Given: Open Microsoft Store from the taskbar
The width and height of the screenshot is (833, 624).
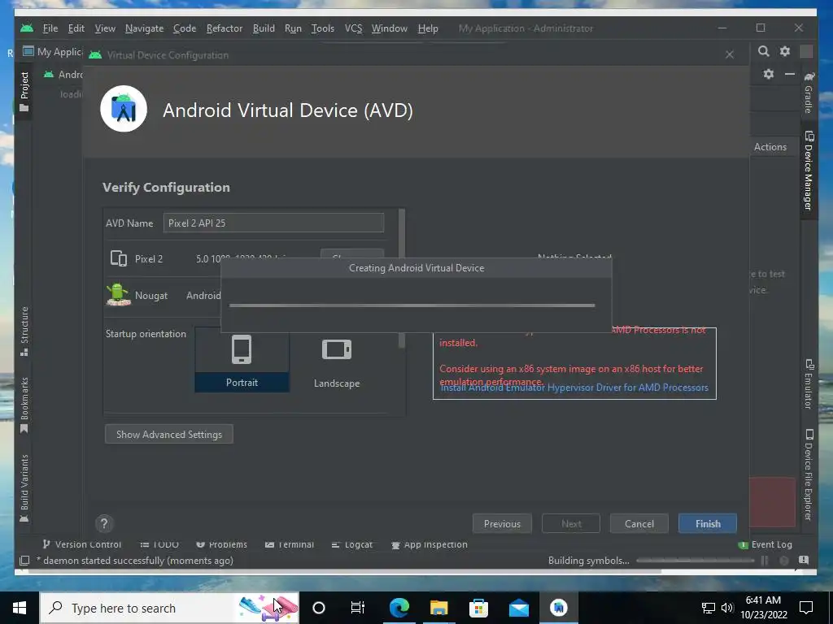Looking at the screenshot, I should point(478,608).
